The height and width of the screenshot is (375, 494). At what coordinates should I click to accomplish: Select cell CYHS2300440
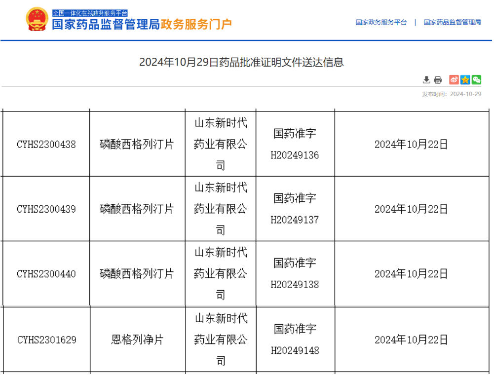46,274
